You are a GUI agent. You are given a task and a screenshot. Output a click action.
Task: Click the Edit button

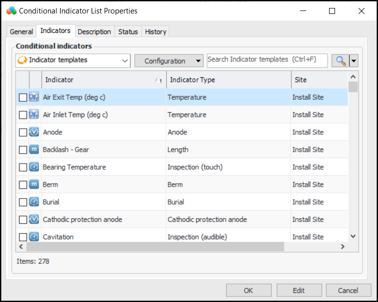pos(299,291)
